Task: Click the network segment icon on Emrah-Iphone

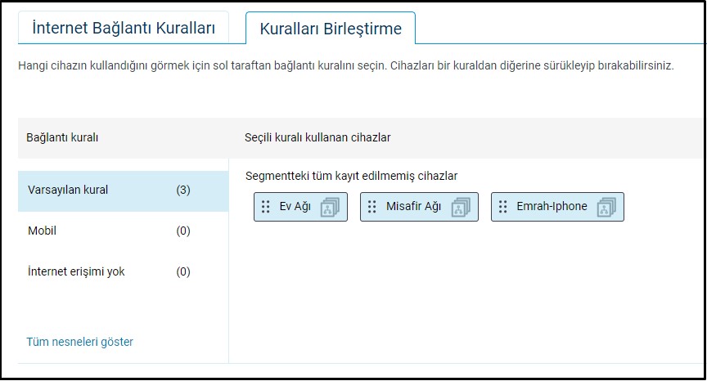Action: (606, 207)
